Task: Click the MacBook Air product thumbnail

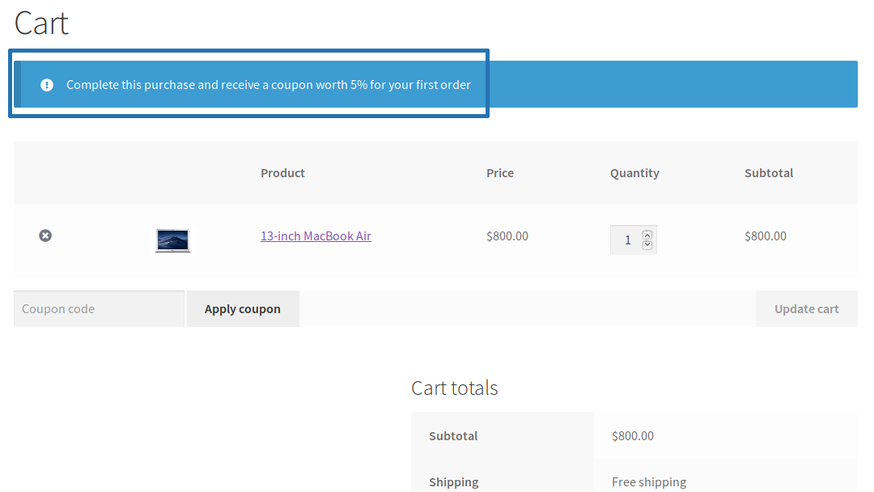Action: [x=172, y=240]
